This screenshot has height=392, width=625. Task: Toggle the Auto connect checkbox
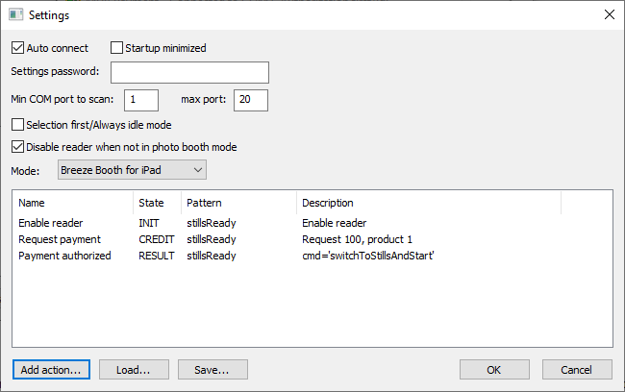[x=18, y=48]
